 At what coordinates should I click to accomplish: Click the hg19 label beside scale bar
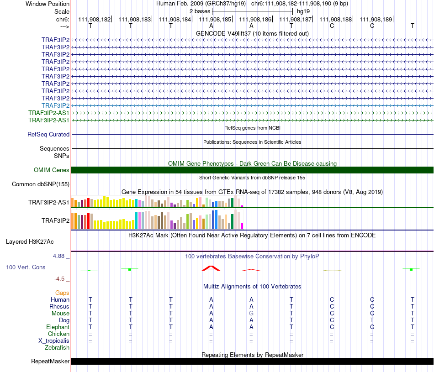[303, 11]
